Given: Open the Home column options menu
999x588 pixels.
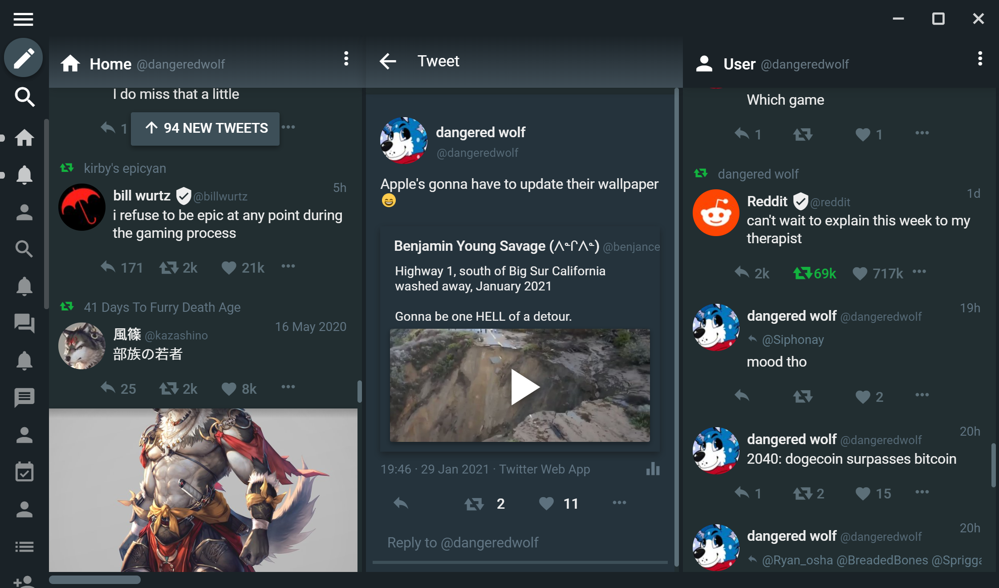Looking at the screenshot, I should point(346,59).
